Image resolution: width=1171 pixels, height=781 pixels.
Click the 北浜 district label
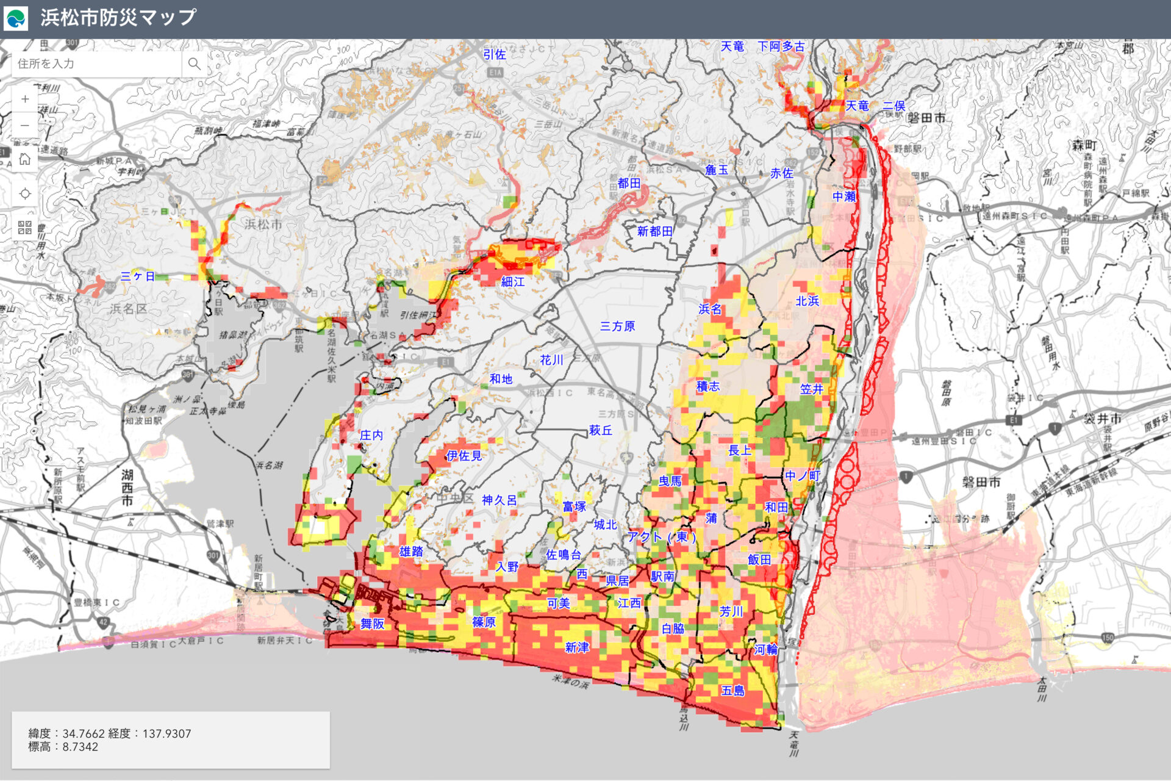coord(808,301)
